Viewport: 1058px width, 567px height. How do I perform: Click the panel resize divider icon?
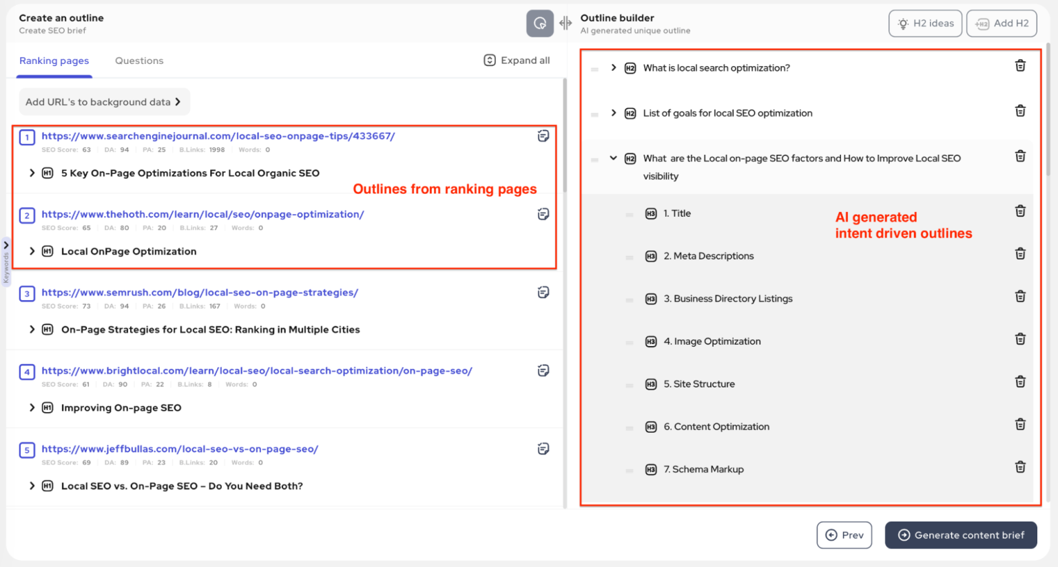tap(566, 23)
